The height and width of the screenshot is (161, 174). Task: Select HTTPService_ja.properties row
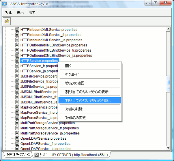(39, 71)
